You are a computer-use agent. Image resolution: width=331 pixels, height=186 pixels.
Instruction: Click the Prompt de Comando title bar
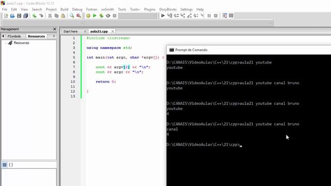pyautogui.click(x=249, y=50)
